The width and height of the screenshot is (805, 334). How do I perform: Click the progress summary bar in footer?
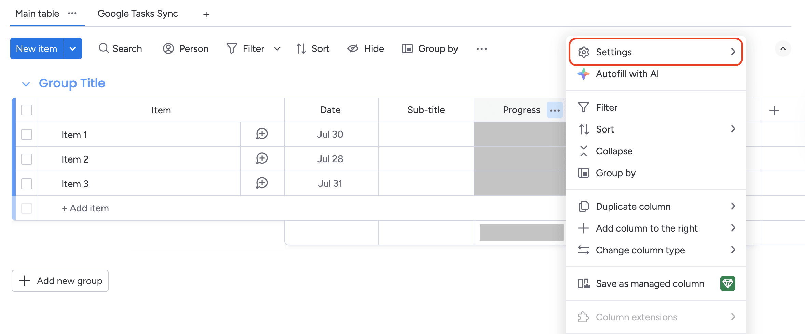pyautogui.click(x=521, y=233)
